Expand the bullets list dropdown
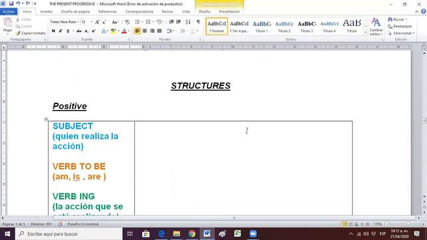427x240 pixels. click(142, 22)
